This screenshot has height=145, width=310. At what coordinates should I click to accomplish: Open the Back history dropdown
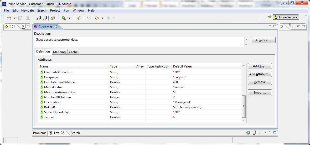[x=102, y=18]
